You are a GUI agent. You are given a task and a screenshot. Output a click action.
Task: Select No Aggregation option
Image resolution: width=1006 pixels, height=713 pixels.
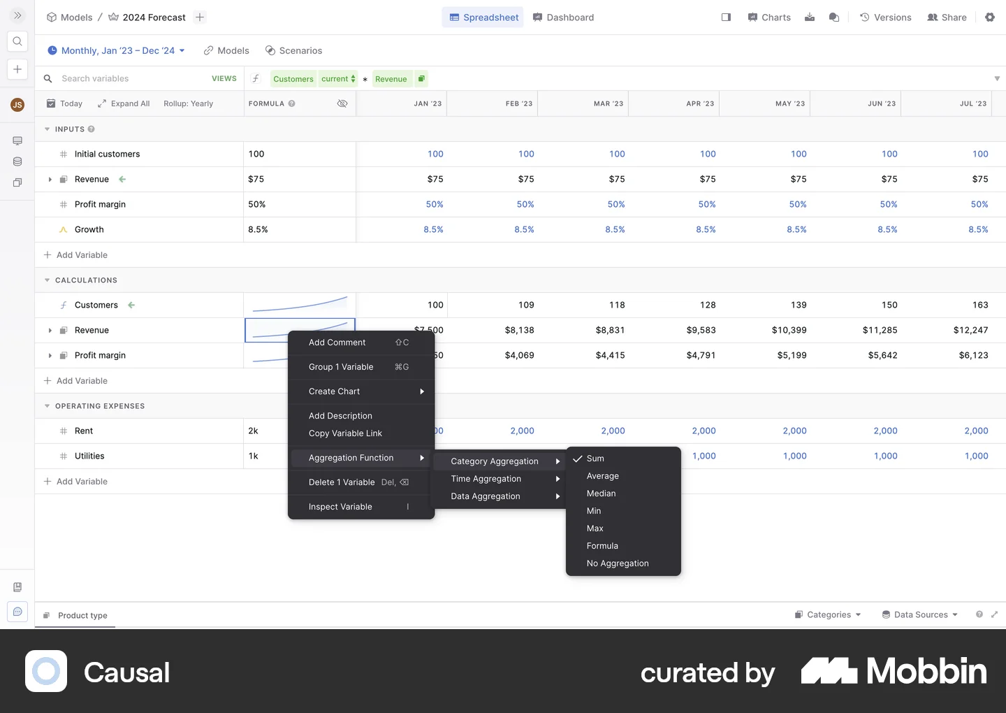623,563
